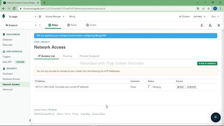
Task: Open the Project 0 selector dropdown
Action: (21, 25)
